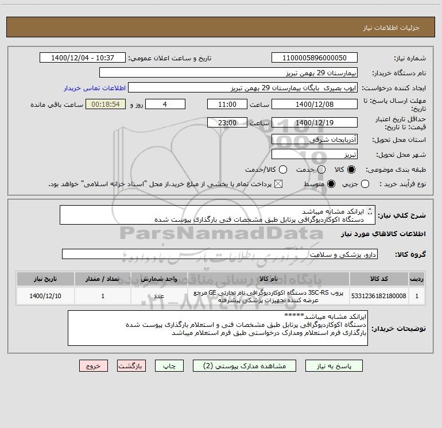
Task: Click the استان محل تحویل label
Action: pos(399,140)
